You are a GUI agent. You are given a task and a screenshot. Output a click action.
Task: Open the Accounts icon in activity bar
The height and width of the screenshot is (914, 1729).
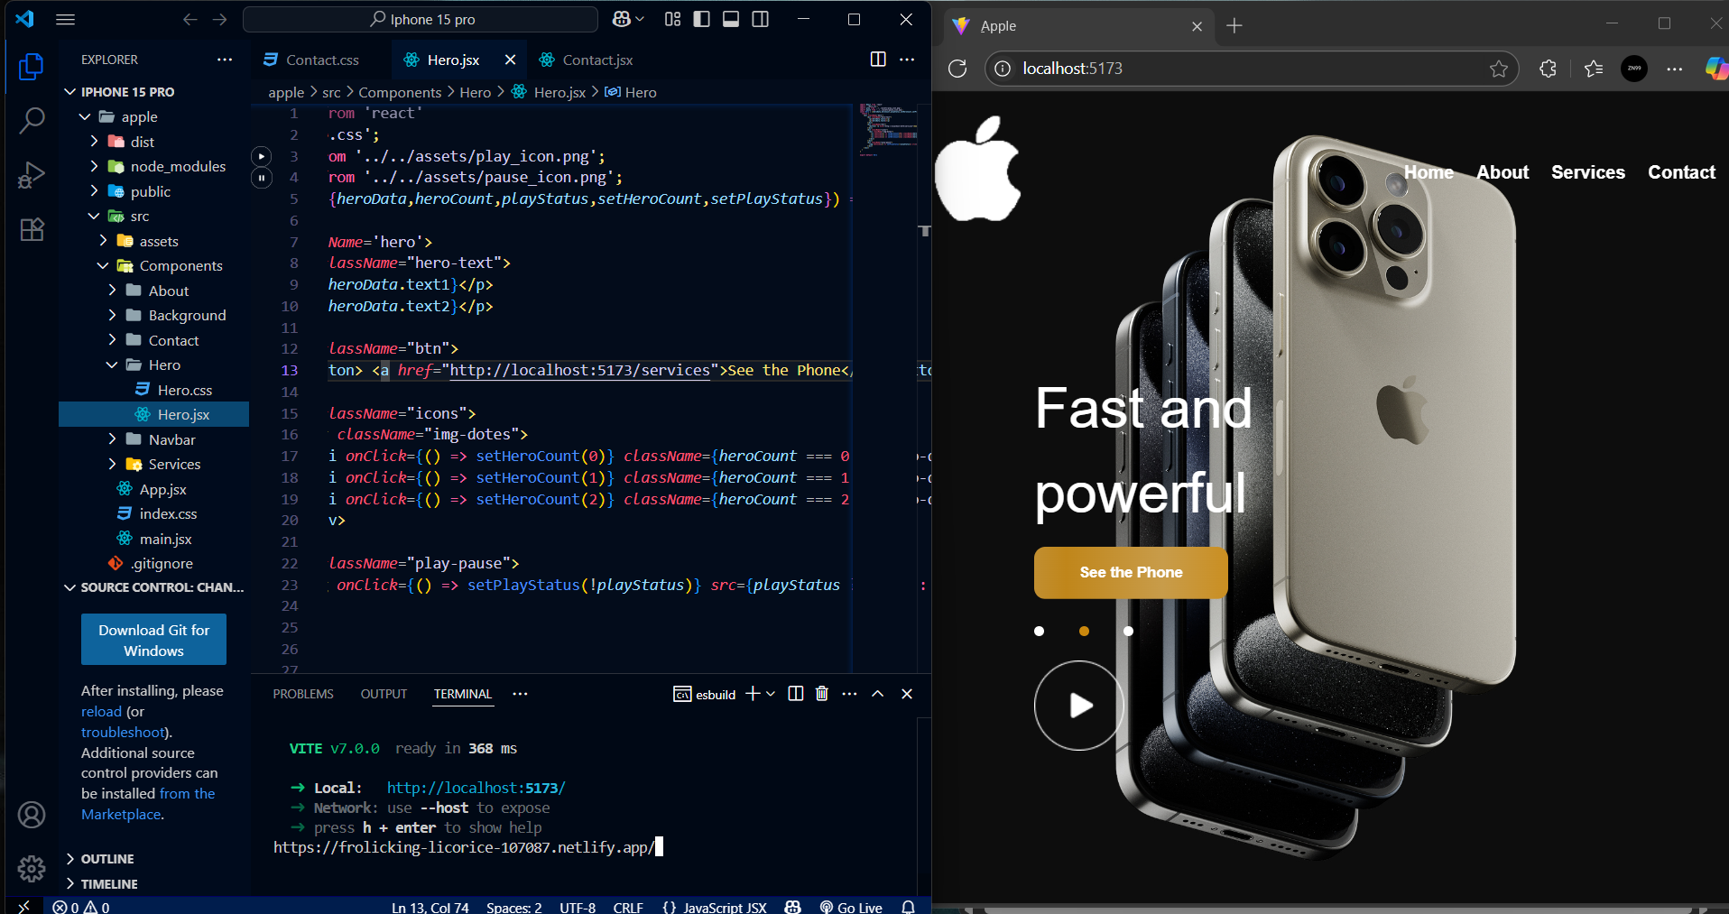[32, 815]
